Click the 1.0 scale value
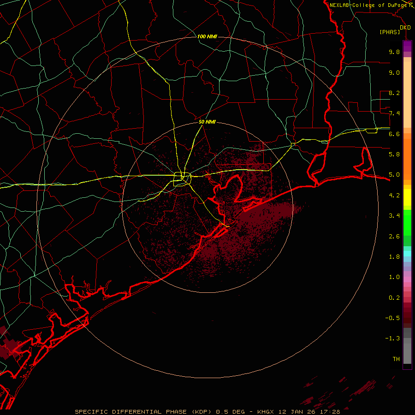 (394, 277)
